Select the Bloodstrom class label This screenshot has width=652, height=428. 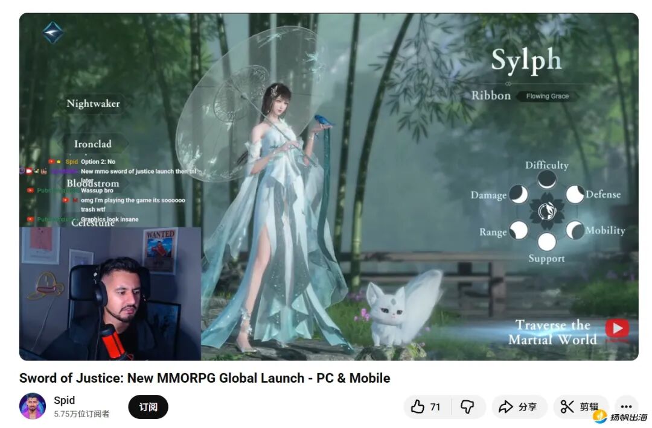(93, 183)
